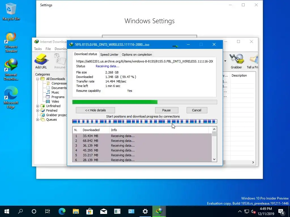
Task: Select connection row 1 with 33.434 MB
Action: coord(142,136)
